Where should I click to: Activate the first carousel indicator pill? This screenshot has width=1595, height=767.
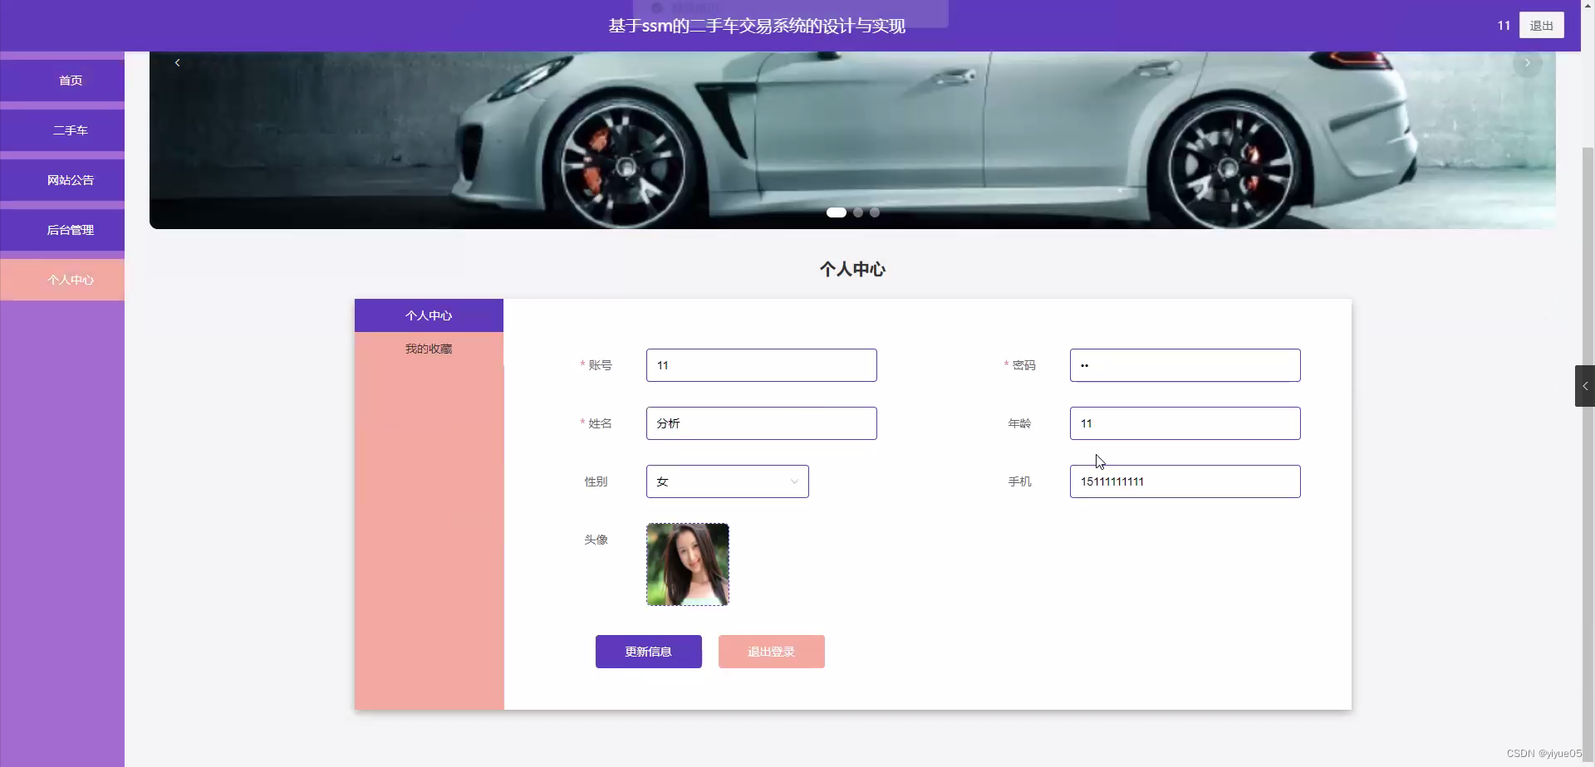[x=836, y=212]
